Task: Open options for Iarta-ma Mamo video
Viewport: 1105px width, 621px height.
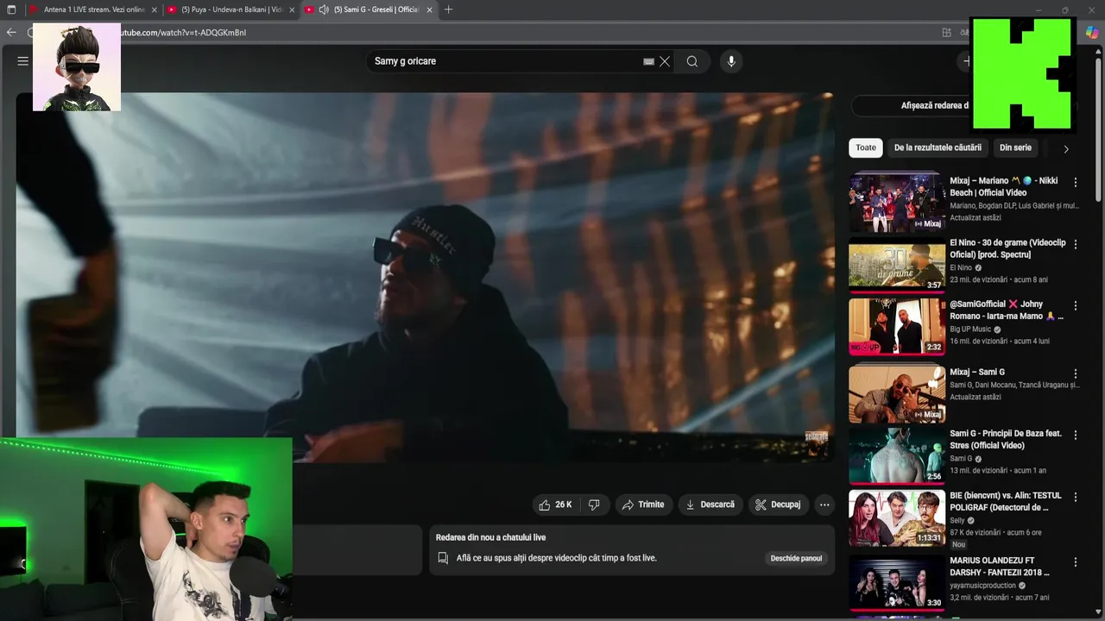Action: point(1076,305)
